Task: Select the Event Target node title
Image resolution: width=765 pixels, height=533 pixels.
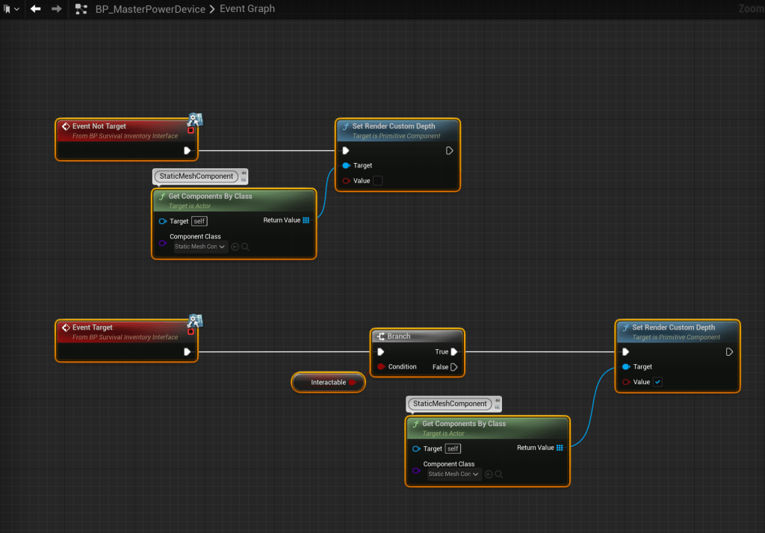Action: pos(93,327)
